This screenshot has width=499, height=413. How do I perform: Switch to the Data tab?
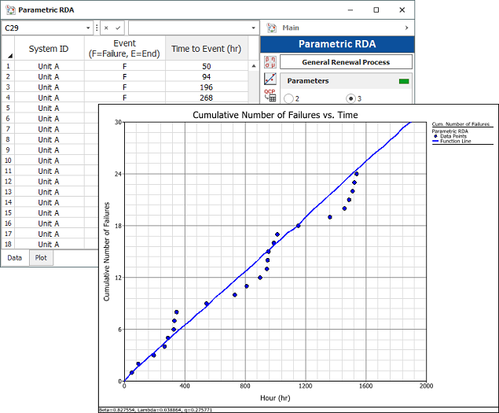(x=15, y=257)
